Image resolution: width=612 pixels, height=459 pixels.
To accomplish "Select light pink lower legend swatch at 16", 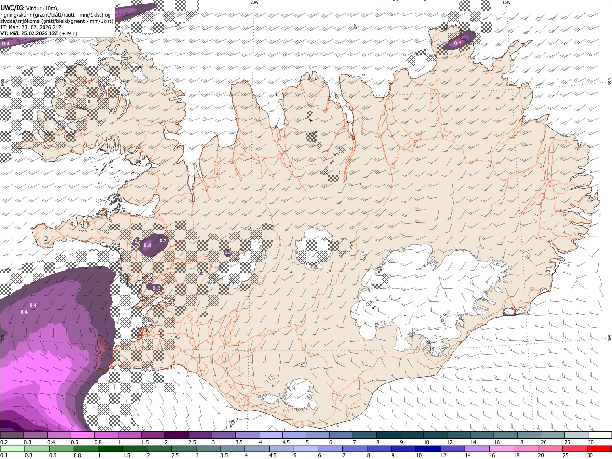I will (x=502, y=448).
